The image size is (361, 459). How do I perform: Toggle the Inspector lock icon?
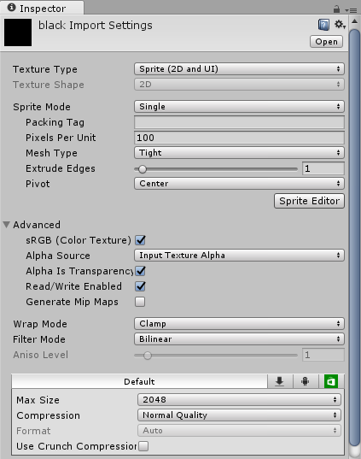pos(336,9)
